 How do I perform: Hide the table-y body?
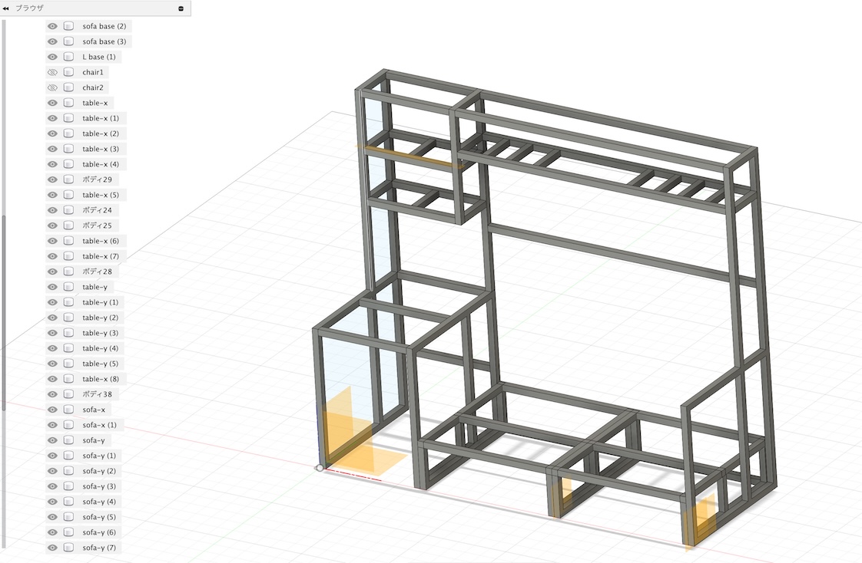point(52,287)
